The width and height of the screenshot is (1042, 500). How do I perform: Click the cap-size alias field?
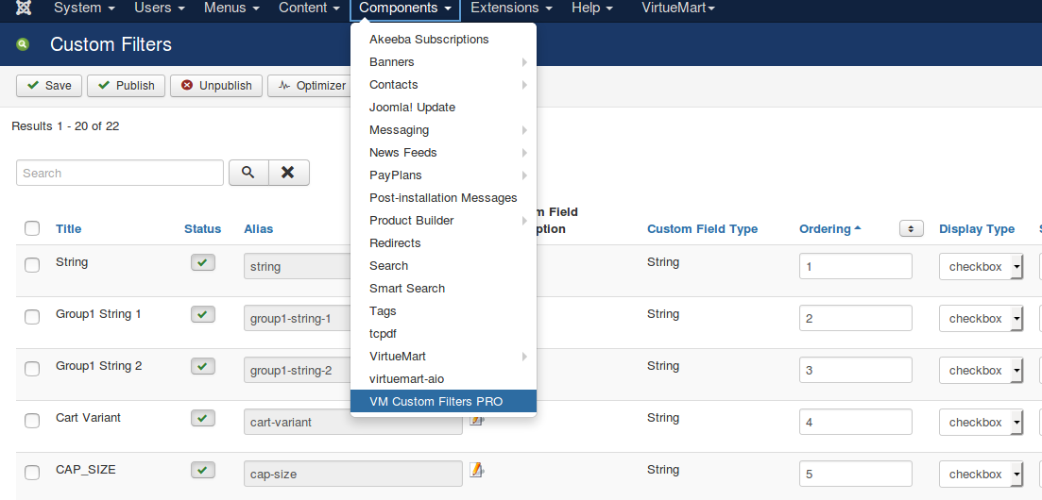point(353,474)
